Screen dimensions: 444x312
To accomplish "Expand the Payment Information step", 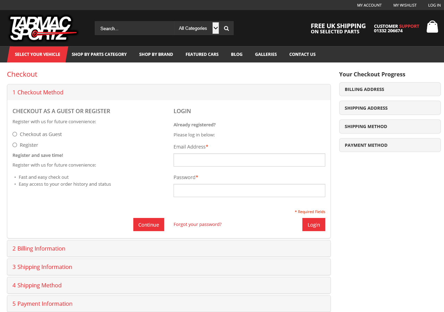I will tap(43, 304).
